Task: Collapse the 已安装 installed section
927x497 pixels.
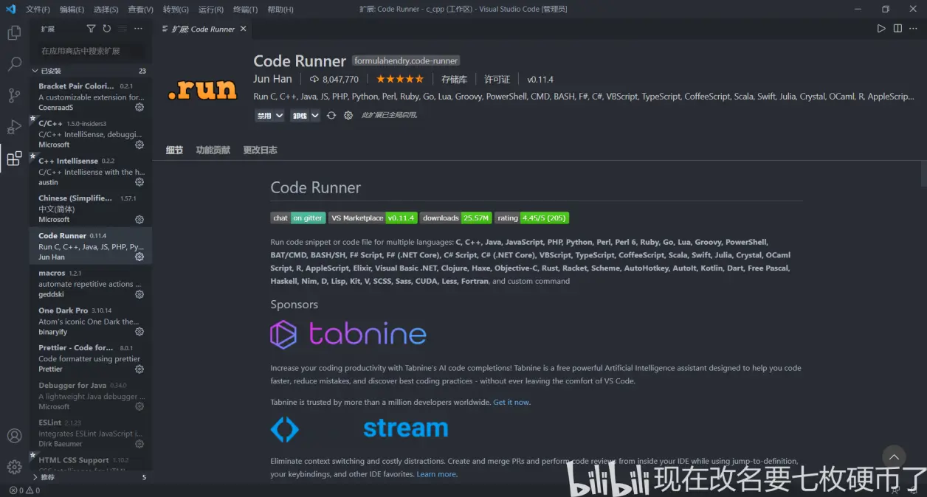Action: 89,71
